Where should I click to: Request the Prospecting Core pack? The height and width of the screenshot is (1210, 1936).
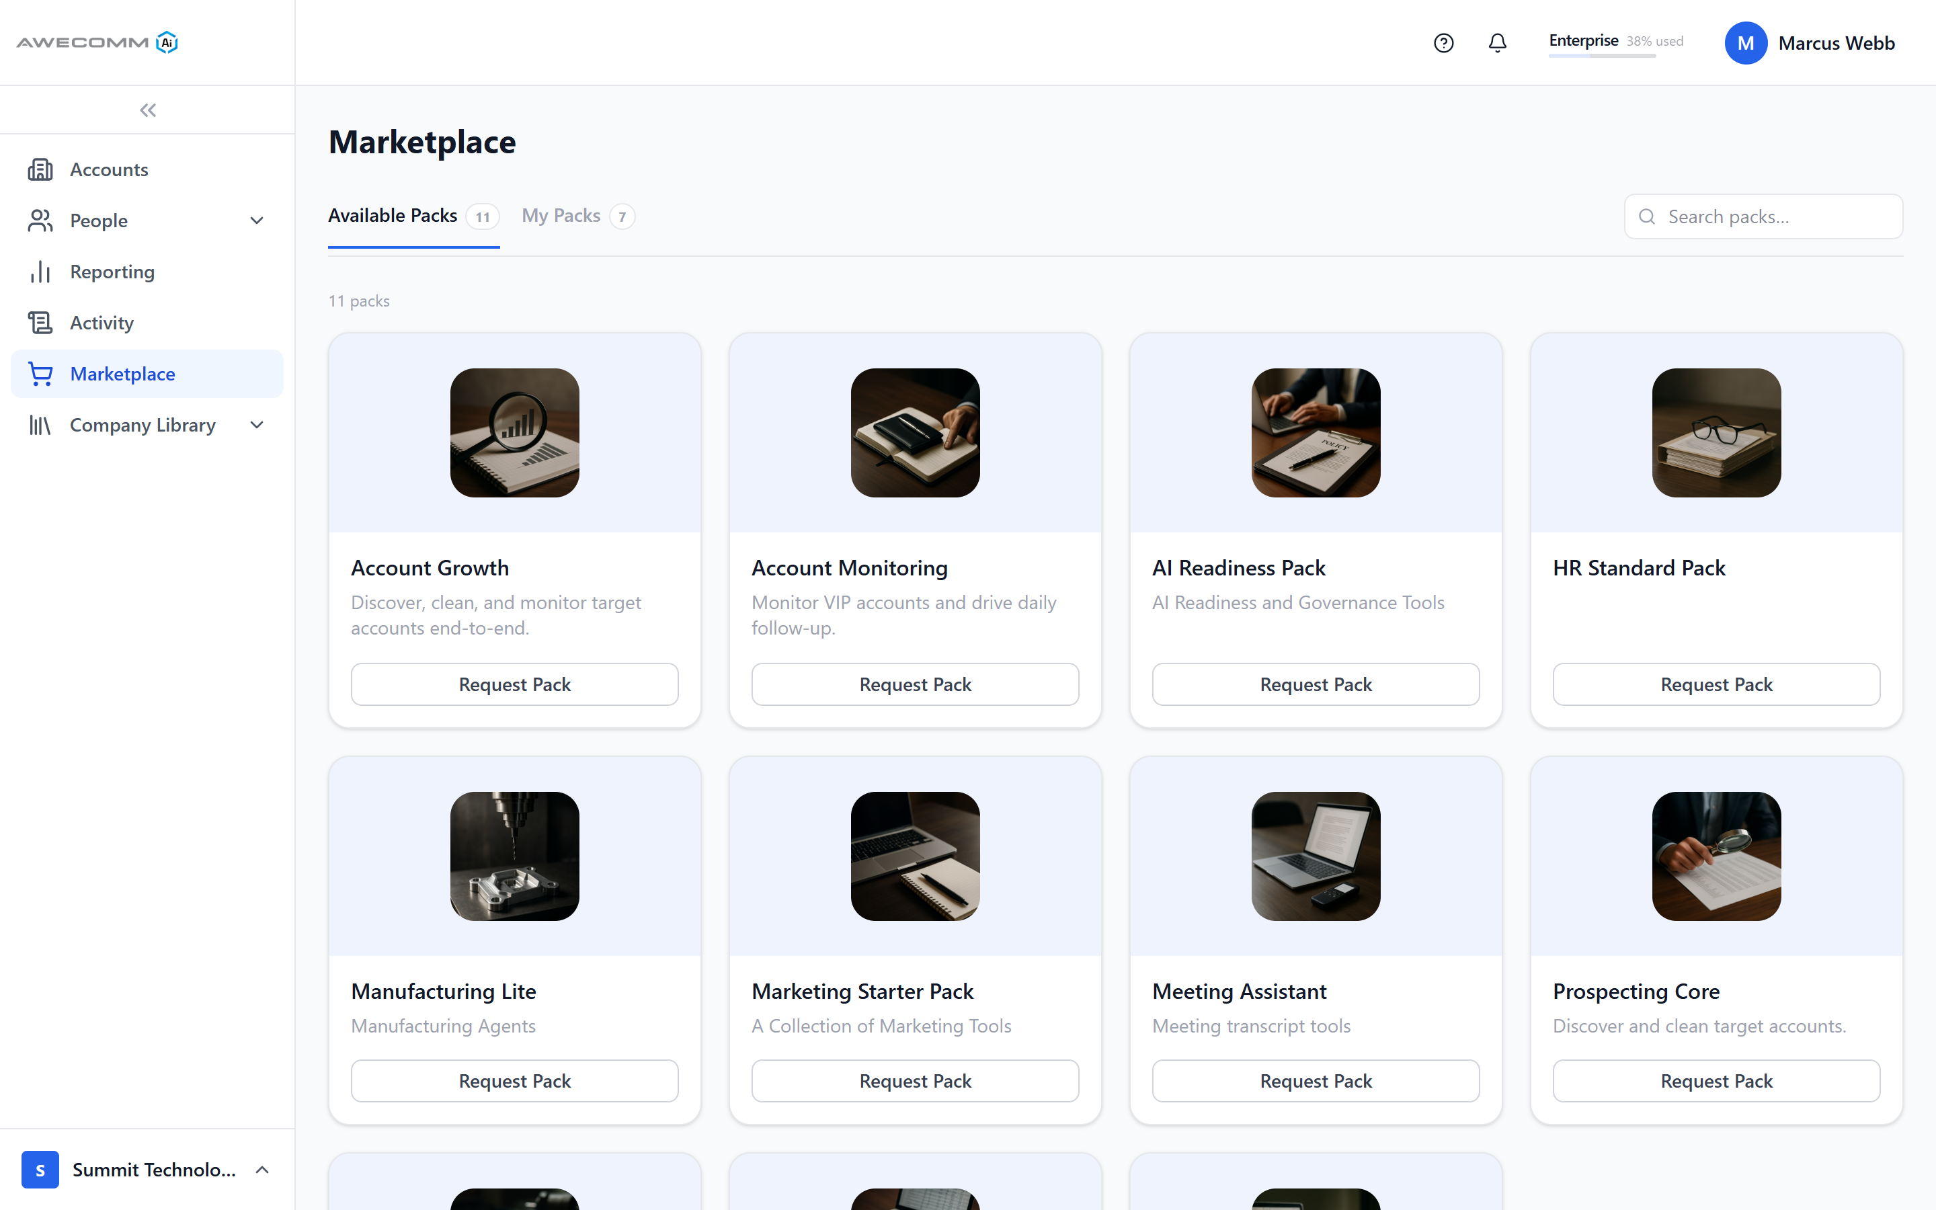click(x=1717, y=1081)
